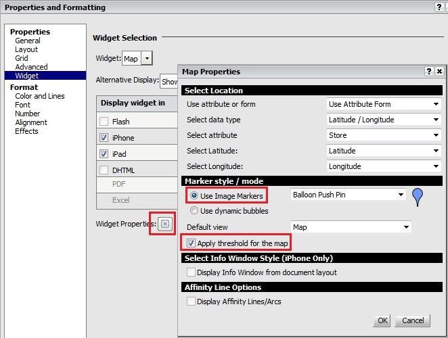The image size is (448, 338).
Task: Select Use Image Markers radio button
Action: 194,195
